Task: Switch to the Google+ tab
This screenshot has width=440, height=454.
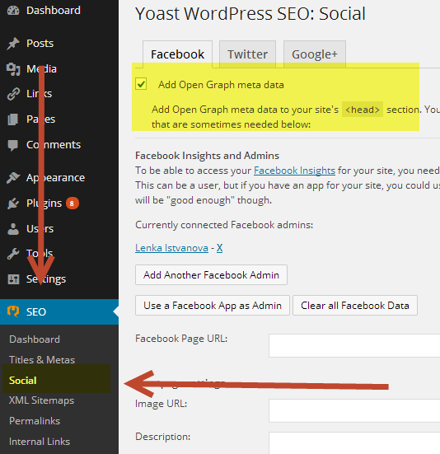Action: 315,54
